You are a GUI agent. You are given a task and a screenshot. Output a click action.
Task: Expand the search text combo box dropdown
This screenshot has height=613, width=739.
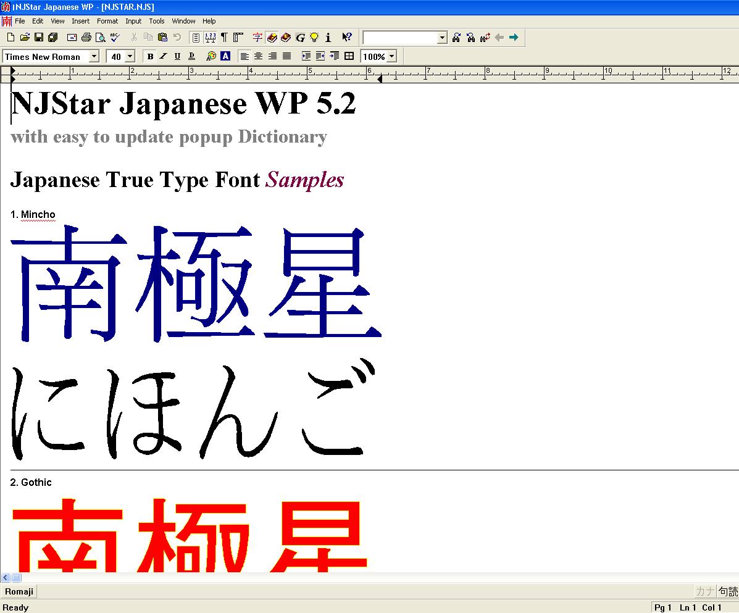442,38
